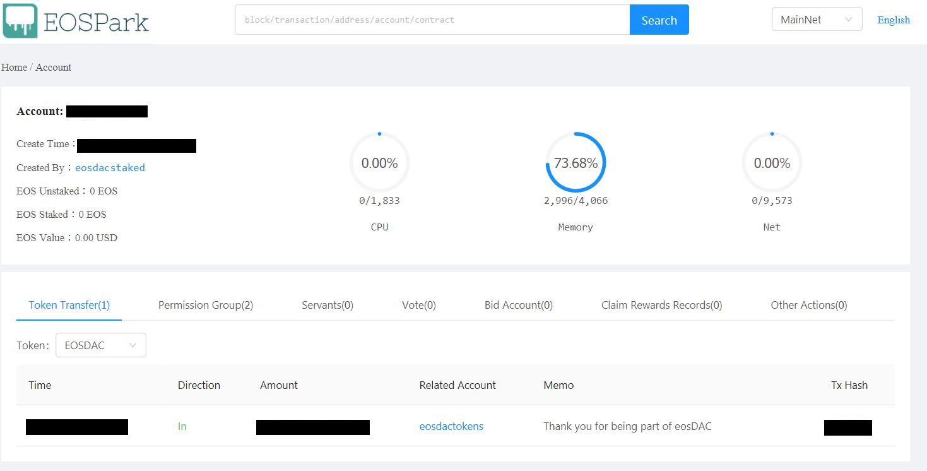
Task: Show the Vote(0) tab
Action: click(x=419, y=305)
